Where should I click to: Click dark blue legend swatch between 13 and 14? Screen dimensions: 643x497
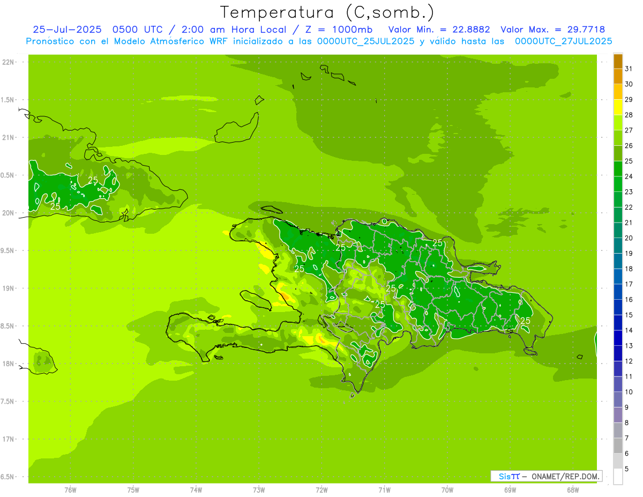click(618, 338)
